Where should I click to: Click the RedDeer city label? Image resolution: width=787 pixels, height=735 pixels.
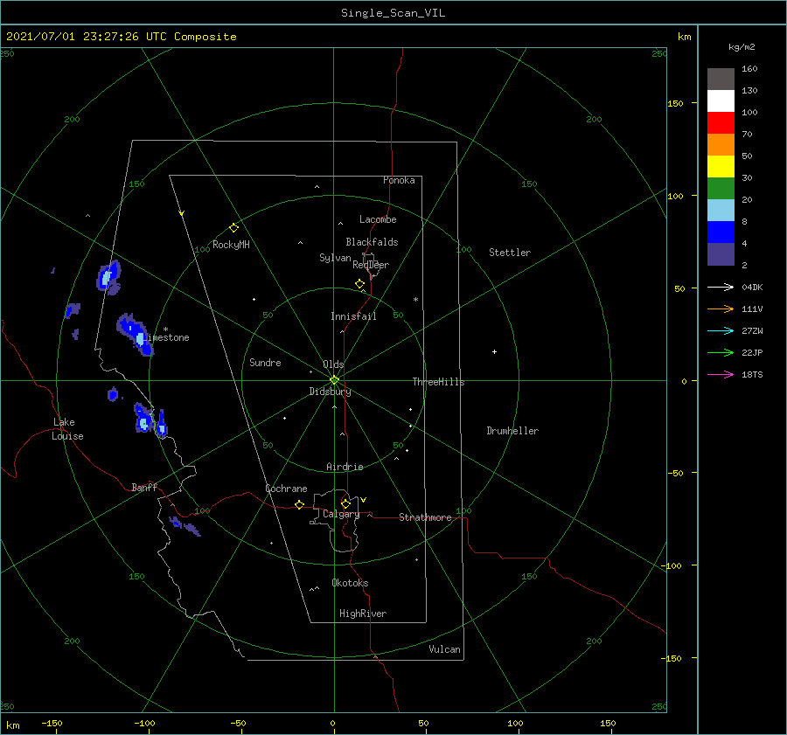click(371, 265)
